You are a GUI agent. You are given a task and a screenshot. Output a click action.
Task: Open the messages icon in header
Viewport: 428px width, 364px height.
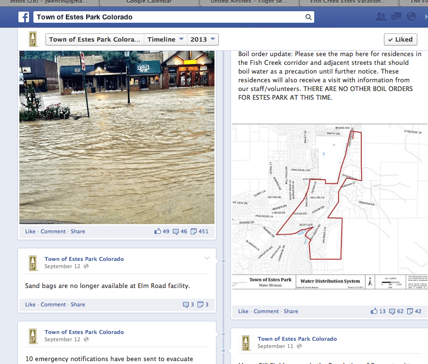[396, 17]
